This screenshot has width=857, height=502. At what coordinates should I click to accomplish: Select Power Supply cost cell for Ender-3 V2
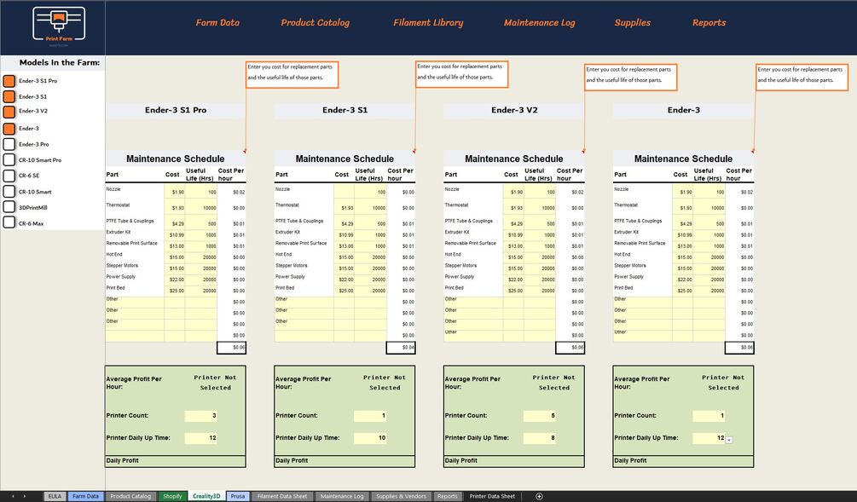click(x=513, y=280)
